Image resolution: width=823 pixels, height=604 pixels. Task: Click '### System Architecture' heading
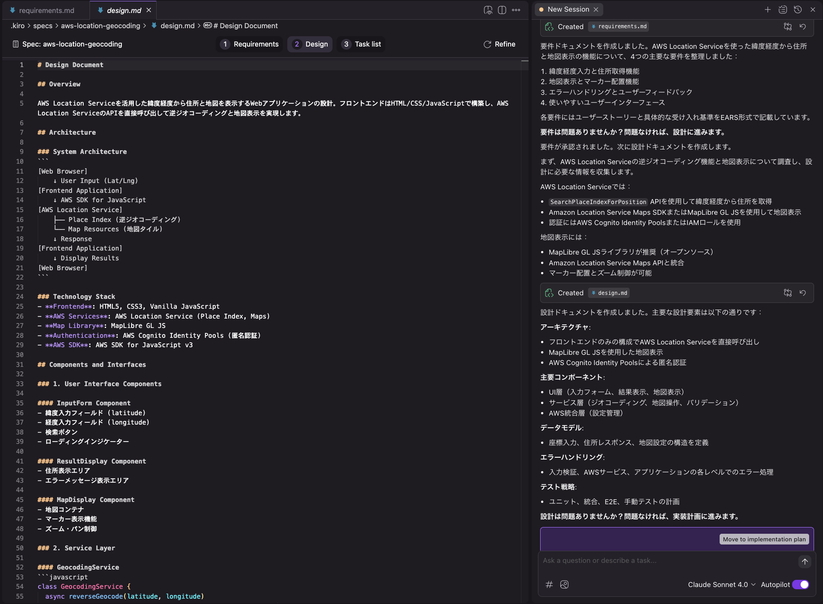click(82, 152)
